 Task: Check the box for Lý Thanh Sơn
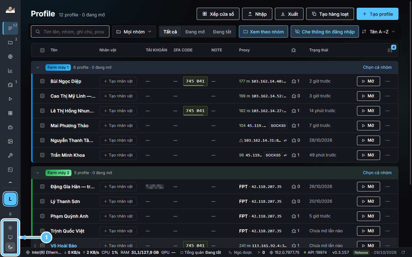click(42, 201)
